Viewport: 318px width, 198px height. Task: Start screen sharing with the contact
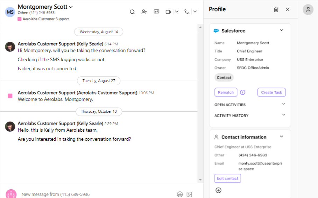tap(156, 12)
